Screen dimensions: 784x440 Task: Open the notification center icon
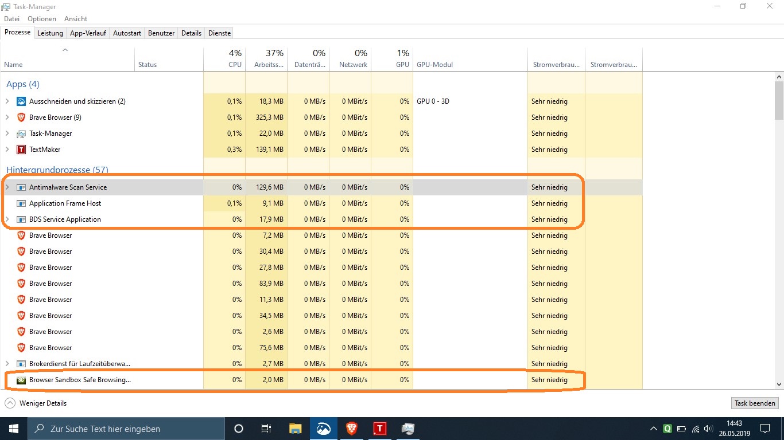[764, 428]
